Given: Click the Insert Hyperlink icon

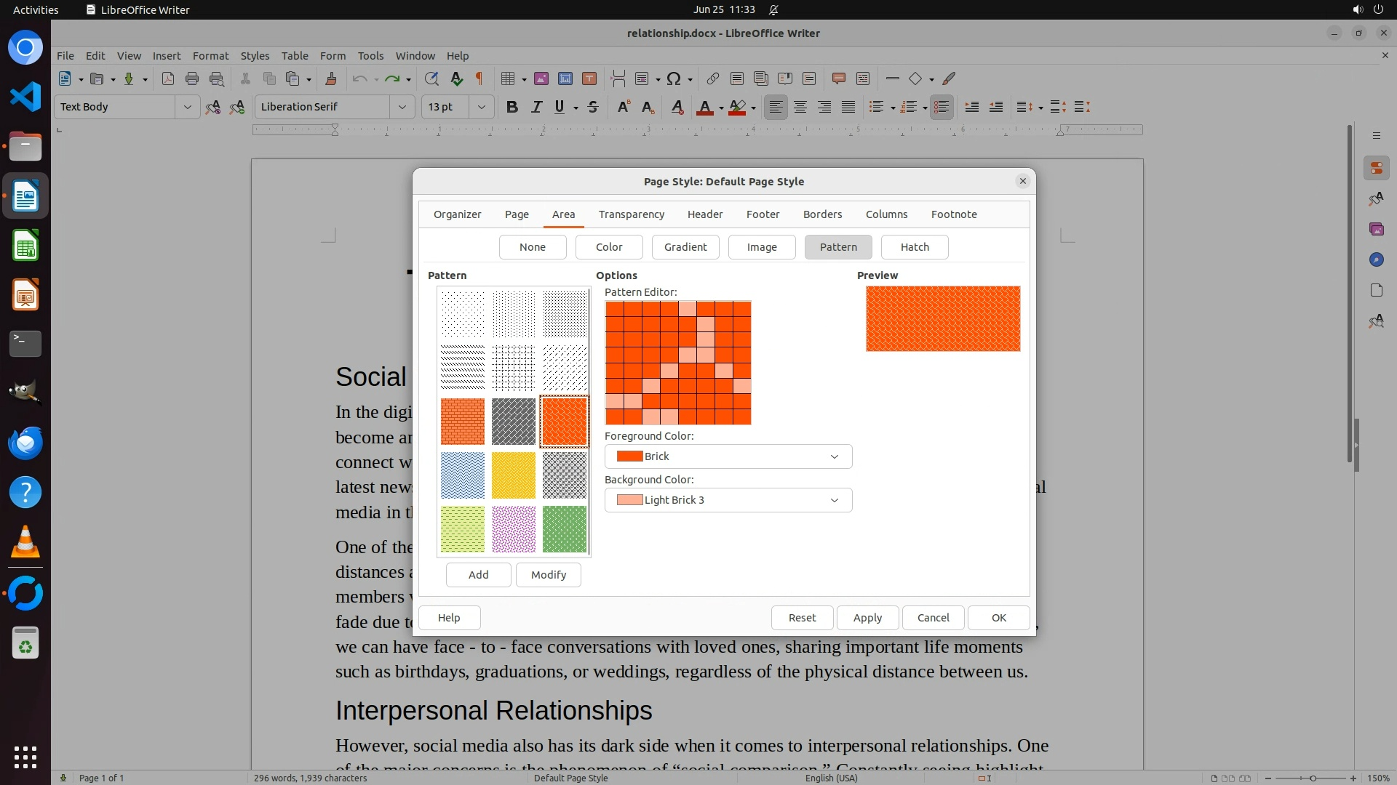Looking at the screenshot, I should point(713,78).
